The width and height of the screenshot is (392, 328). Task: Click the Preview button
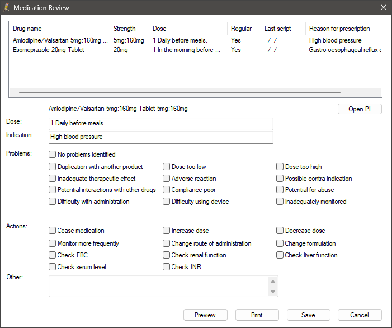(x=205, y=315)
